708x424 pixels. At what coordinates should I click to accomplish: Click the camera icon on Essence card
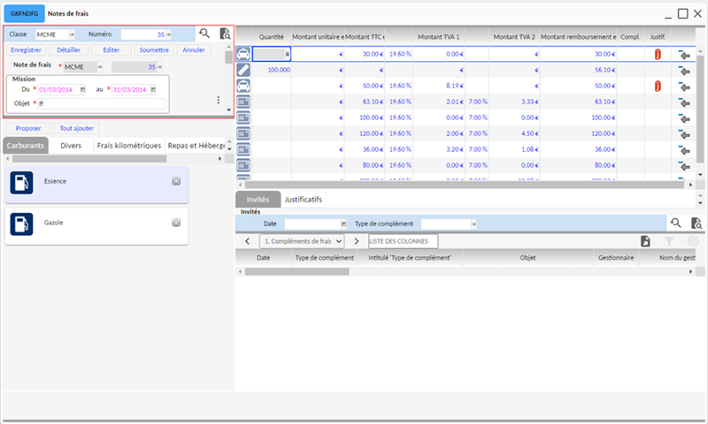[176, 181]
